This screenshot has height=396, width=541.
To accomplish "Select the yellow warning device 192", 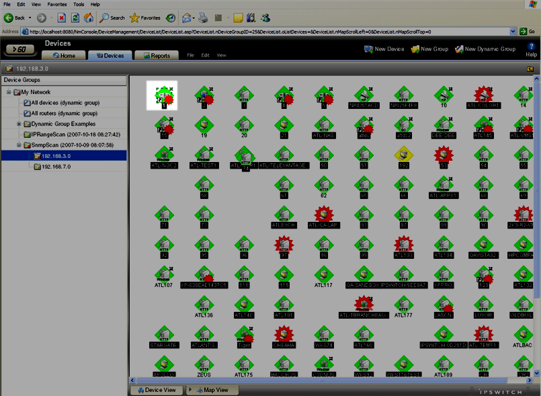I will pyautogui.click(x=403, y=155).
